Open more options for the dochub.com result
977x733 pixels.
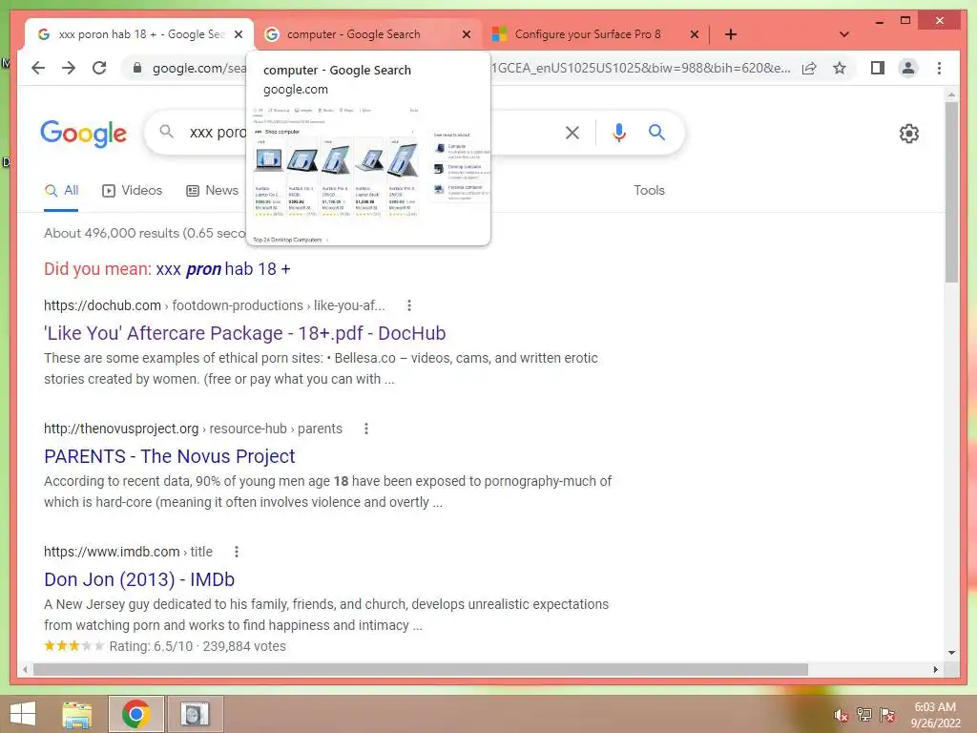point(408,305)
